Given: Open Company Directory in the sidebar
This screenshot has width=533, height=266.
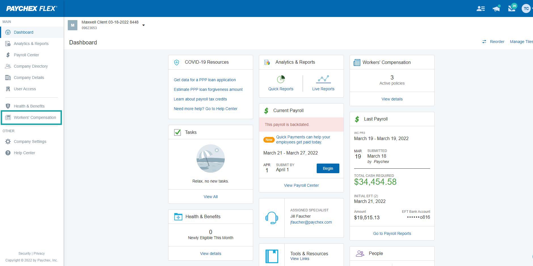Looking at the screenshot, I should (x=32, y=66).
